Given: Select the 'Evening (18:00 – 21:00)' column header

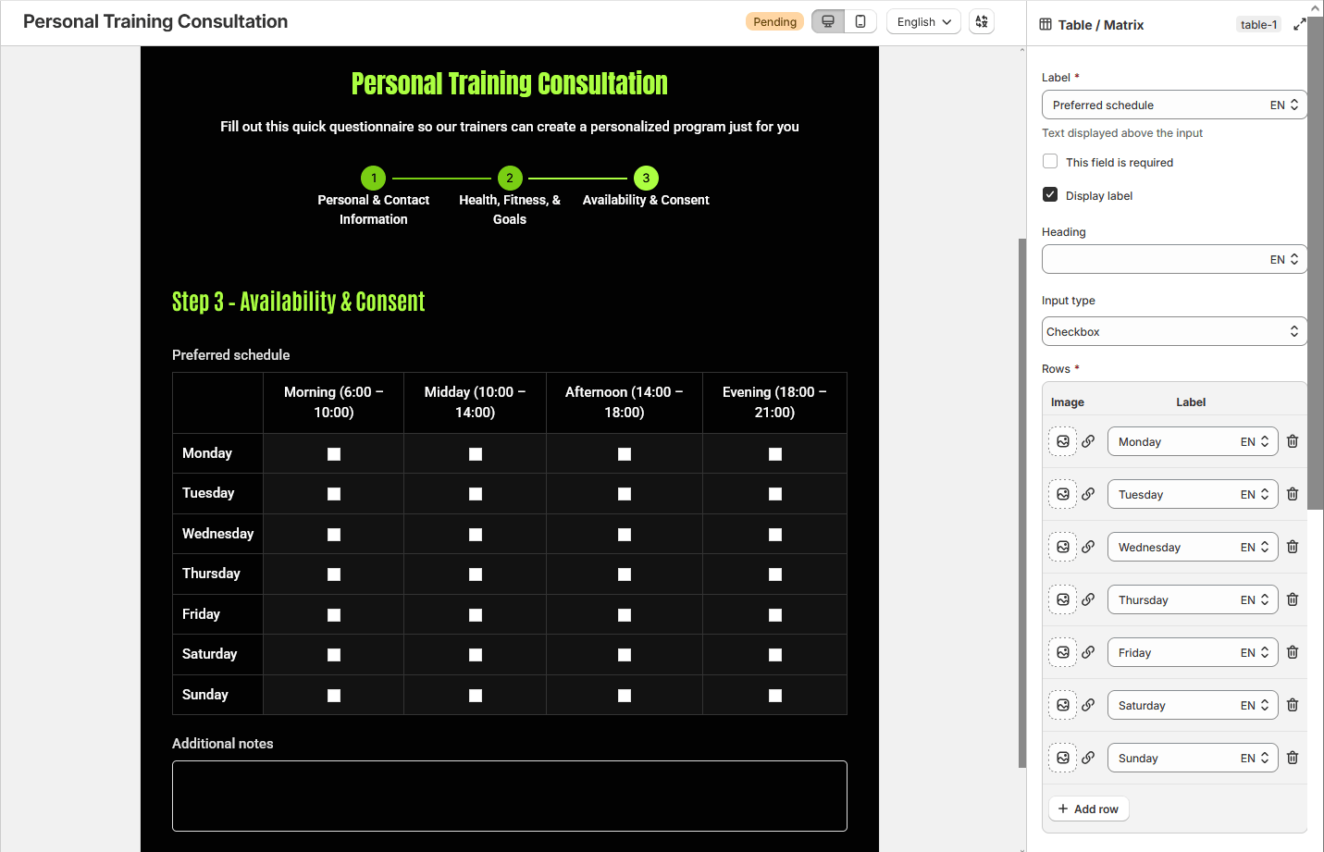Looking at the screenshot, I should 774,402.
